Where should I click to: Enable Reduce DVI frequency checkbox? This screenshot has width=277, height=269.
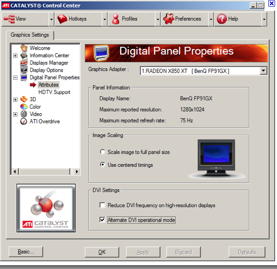pos(102,205)
